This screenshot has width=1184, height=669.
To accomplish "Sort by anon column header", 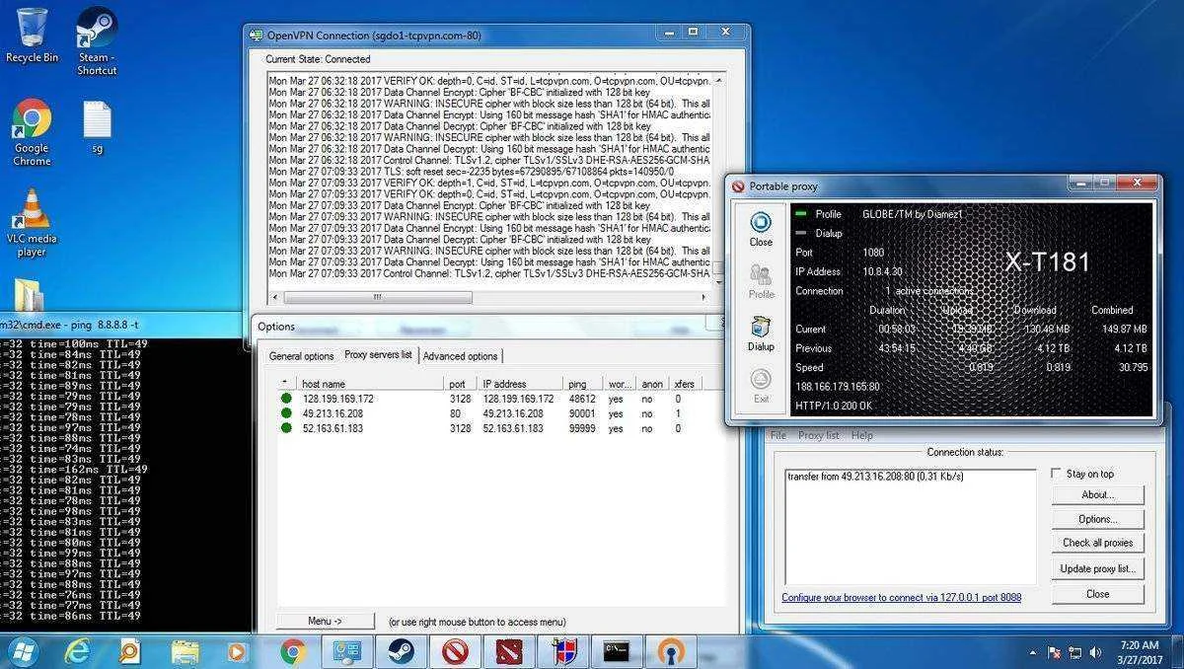I will coord(652,384).
